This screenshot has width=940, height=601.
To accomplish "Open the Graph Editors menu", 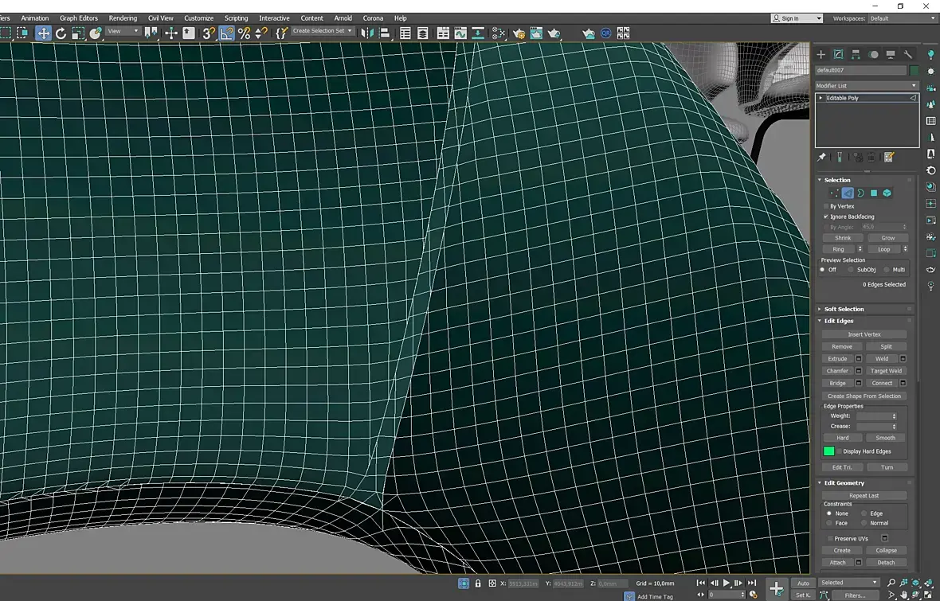I will (78, 18).
